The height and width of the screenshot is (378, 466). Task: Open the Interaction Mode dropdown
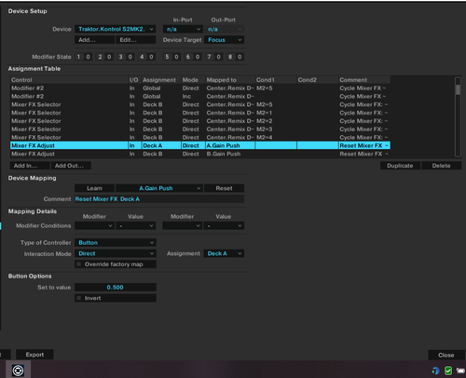point(116,253)
